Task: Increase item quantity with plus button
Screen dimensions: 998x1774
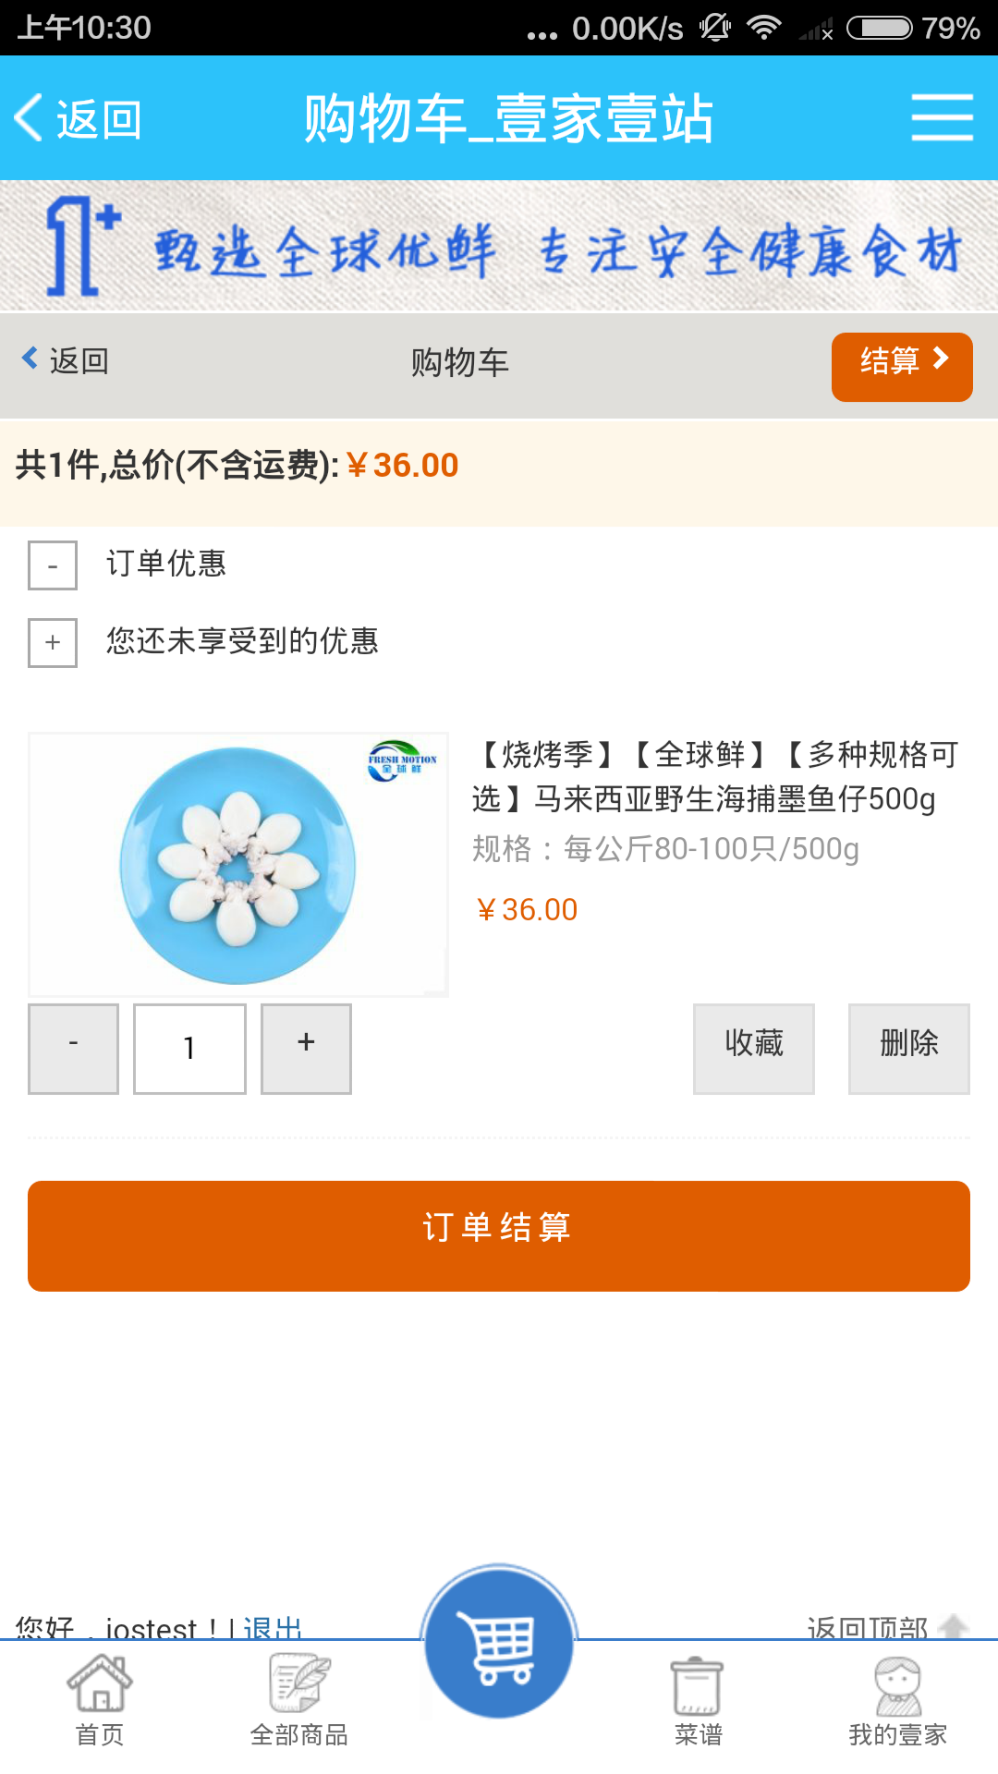Action: point(306,1049)
